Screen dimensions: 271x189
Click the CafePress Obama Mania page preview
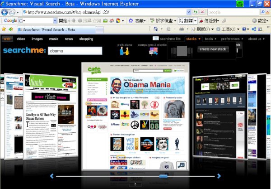tap(135, 116)
